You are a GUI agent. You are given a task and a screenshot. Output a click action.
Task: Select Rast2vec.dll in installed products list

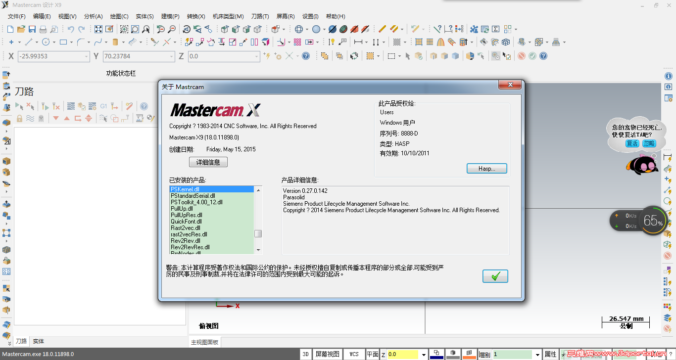pyautogui.click(x=212, y=228)
